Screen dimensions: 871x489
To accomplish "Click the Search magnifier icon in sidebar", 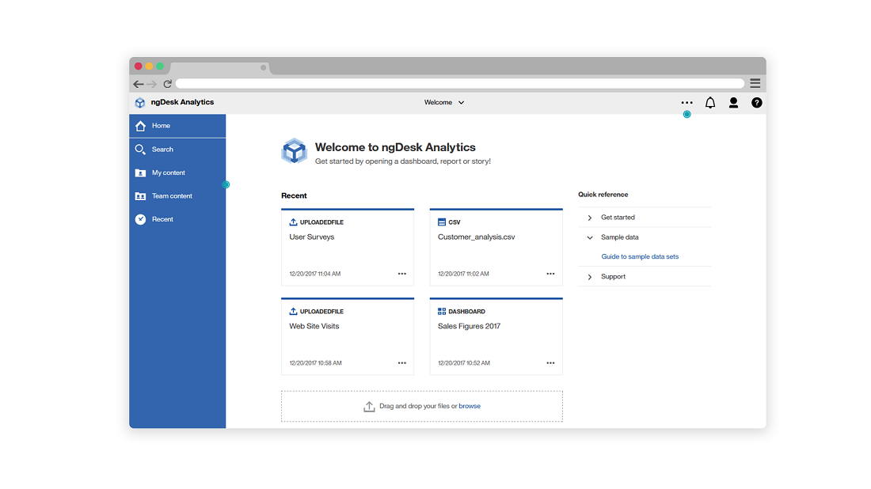I will 140,150.
